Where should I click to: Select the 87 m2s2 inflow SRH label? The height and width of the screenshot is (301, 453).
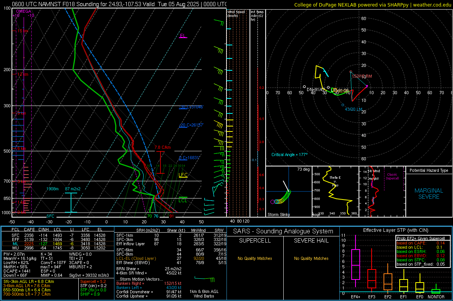73,189
